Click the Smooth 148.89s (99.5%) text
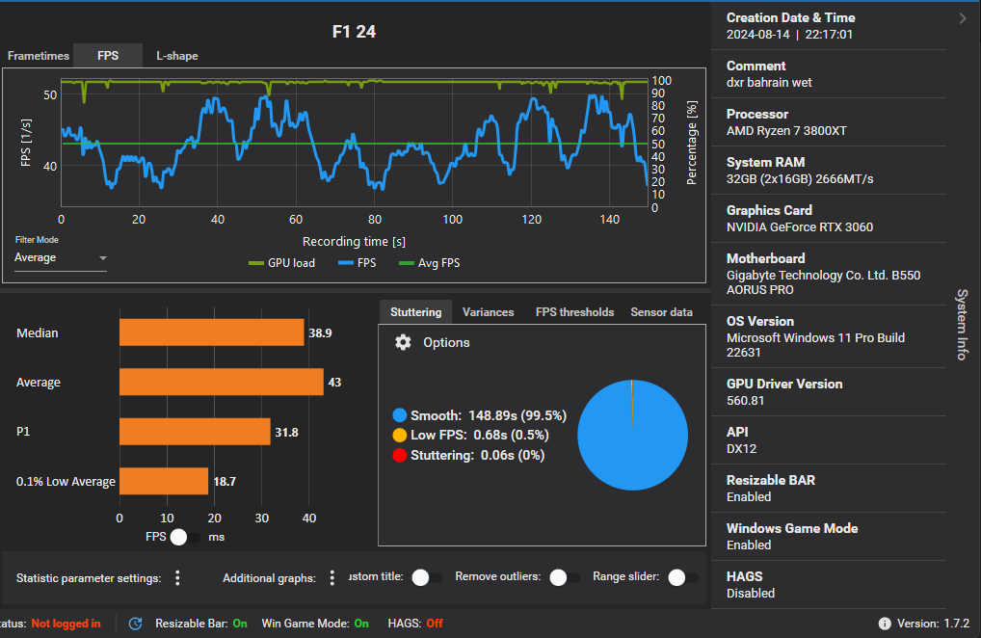The height and width of the screenshot is (638, 981). [489, 415]
